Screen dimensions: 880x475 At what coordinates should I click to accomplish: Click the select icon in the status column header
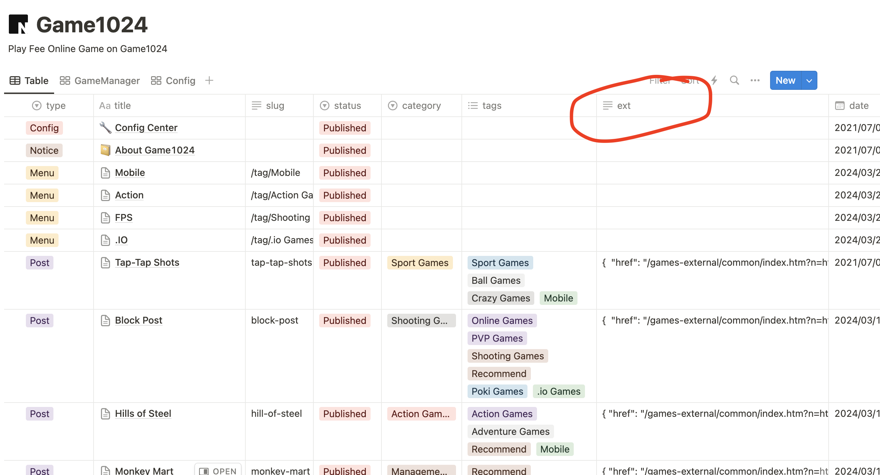coord(324,105)
